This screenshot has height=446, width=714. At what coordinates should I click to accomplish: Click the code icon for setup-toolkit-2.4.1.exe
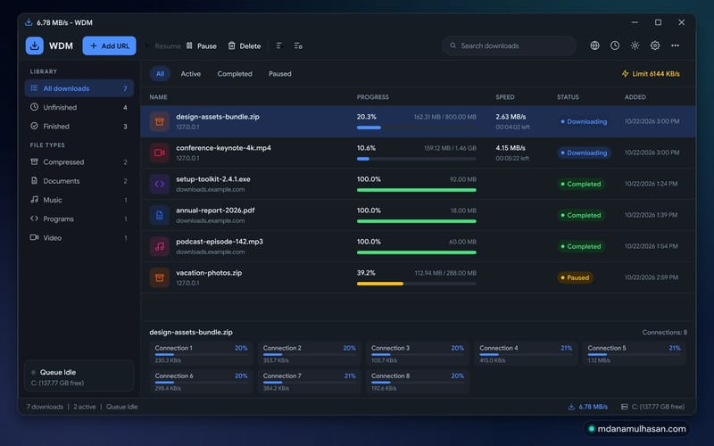(x=160, y=184)
